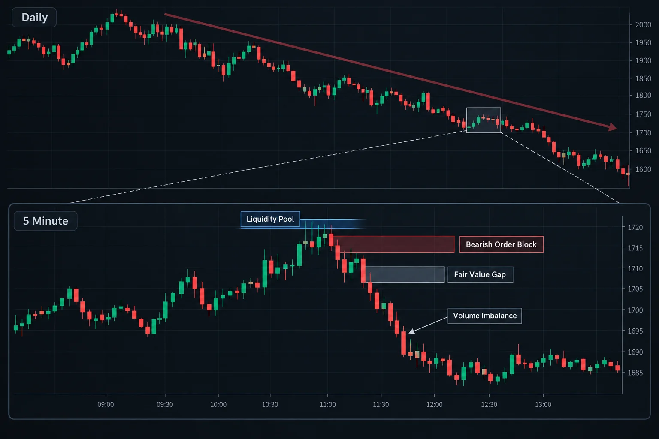Select the 11:00 time axis label
659x439 pixels.
point(328,405)
